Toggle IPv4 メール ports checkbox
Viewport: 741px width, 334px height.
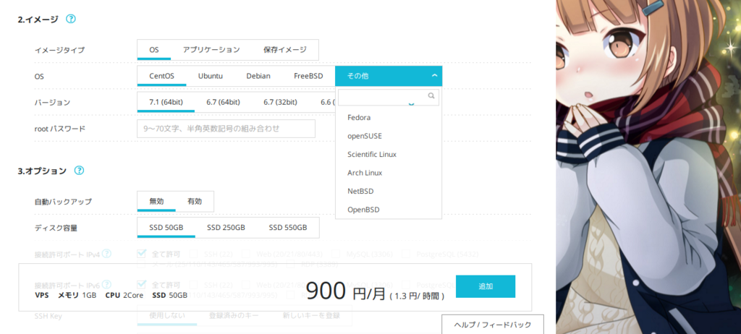pyautogui.click(x=141, y=264)
